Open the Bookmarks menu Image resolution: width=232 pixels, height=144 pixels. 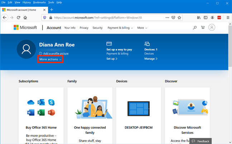[39, 3]
